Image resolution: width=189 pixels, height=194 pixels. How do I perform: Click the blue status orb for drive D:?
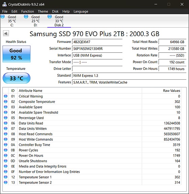tap(26, 17)
